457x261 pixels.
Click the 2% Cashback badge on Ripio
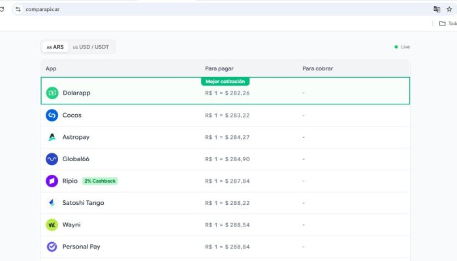[100, 181]
